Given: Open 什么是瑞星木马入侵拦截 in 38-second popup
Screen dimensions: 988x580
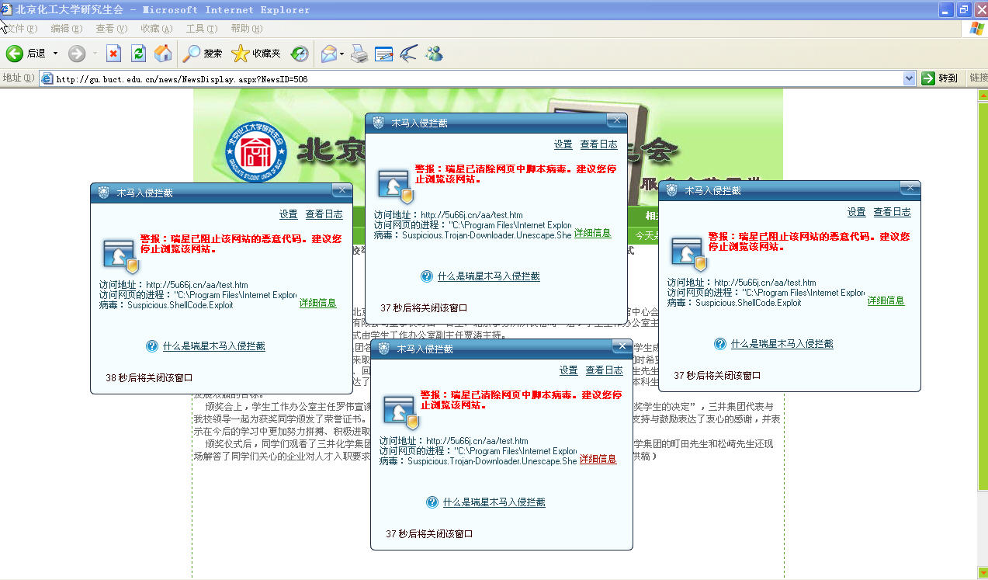Looking at the screenshot, I should (x=214, y=346).
